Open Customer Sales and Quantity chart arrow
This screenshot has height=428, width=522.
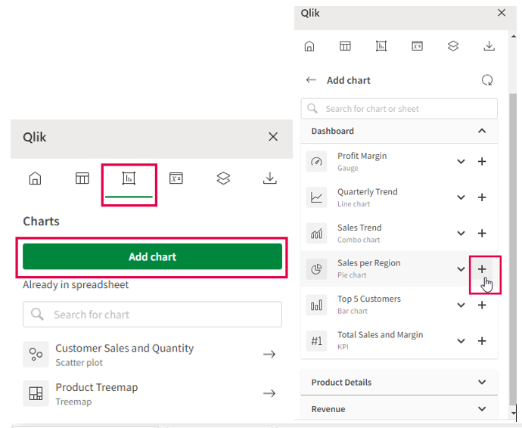(x=269, y=354)
